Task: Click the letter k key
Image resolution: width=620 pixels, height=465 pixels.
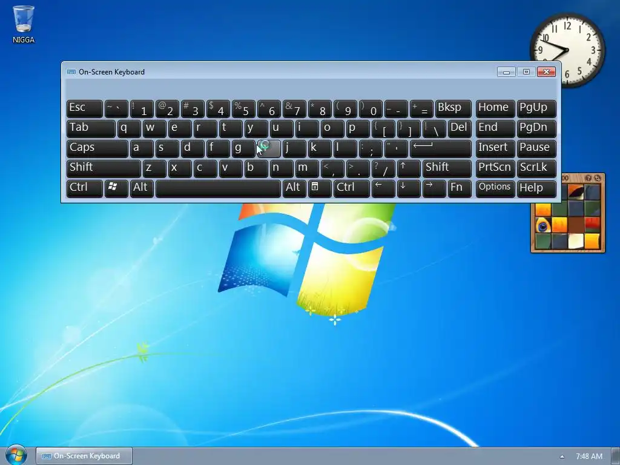Action: 320,149
